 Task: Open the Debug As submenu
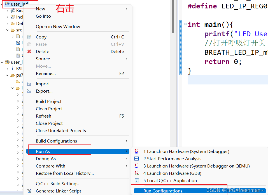[x=78, y=159]
